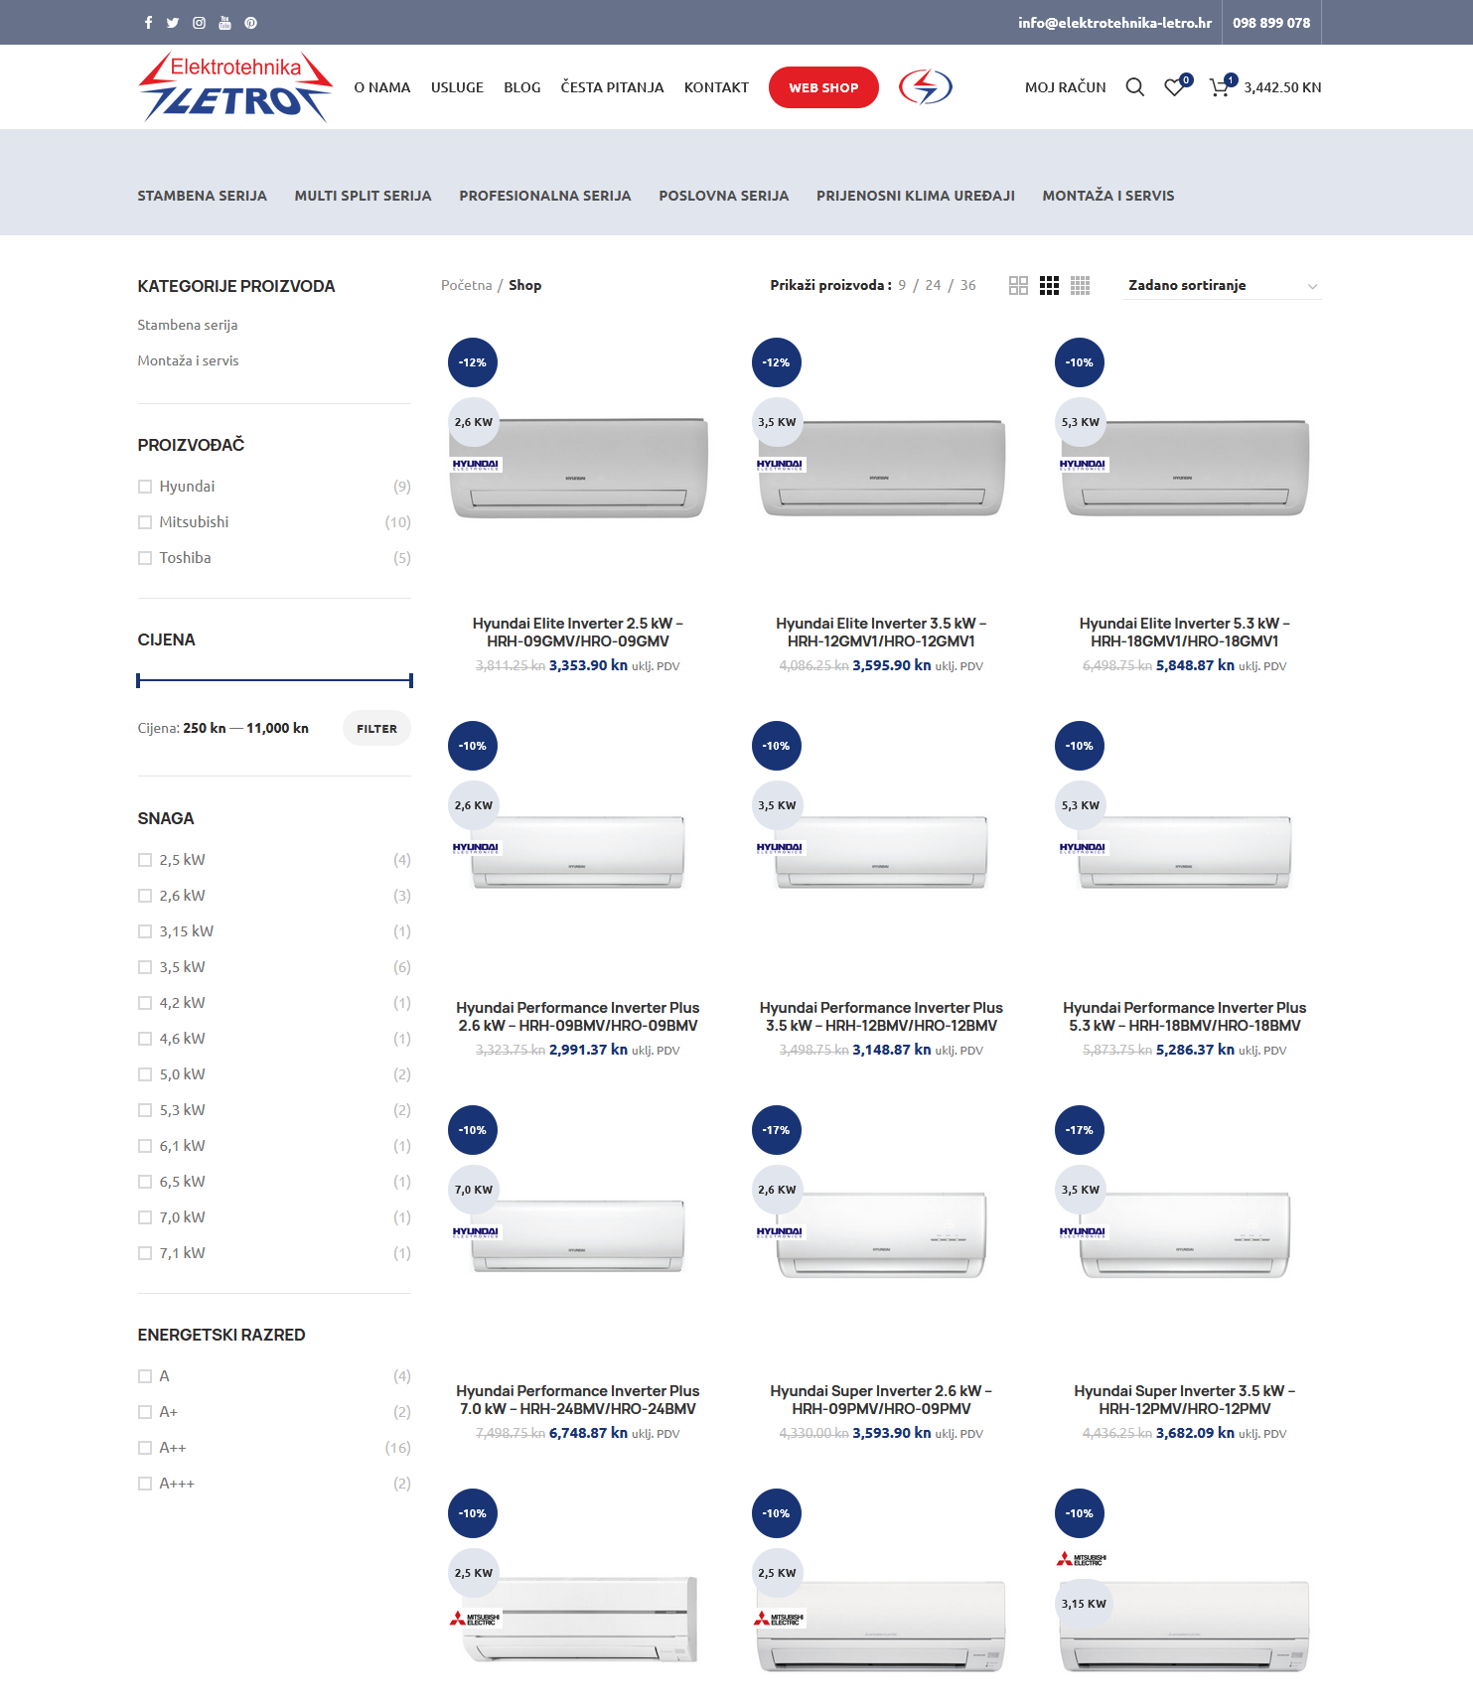Open the Stambena serija category menu
The width and height of the screenshot is (1473, 1705).
click(203, 196)
